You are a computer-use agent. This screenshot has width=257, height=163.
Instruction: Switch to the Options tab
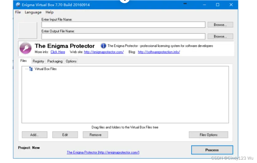click(x=71, y=61)
